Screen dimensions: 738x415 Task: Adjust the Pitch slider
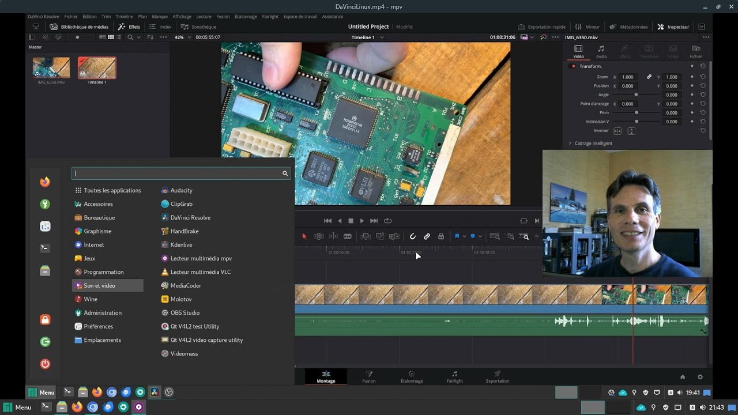636,112
